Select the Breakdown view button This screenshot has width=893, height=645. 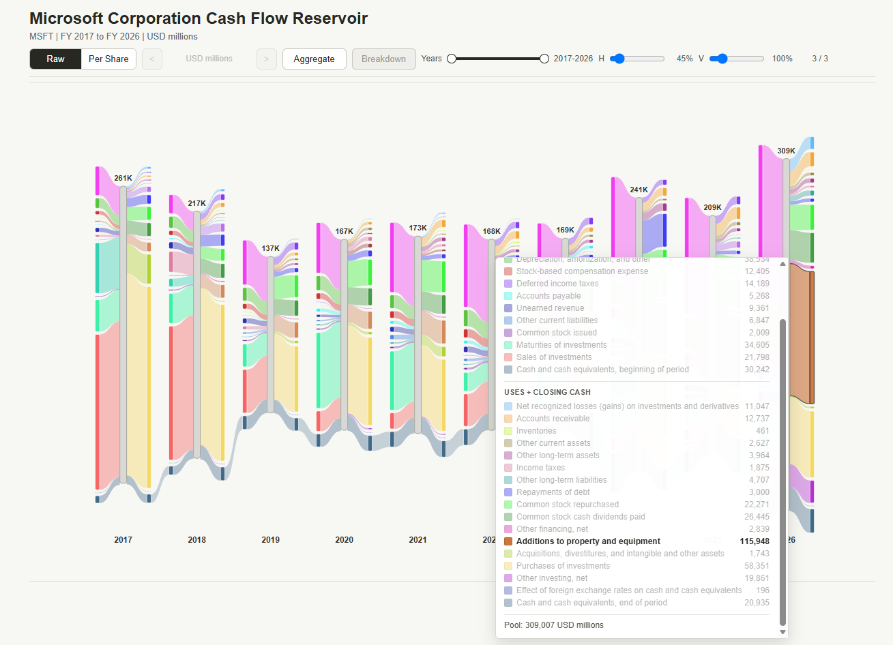[x=383, y=59]
